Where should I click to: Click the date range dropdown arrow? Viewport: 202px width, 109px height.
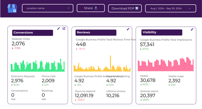(190, 8)
